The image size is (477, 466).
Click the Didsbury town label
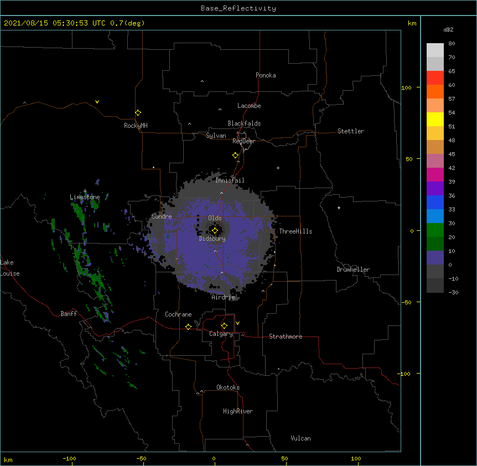(212, 239)
